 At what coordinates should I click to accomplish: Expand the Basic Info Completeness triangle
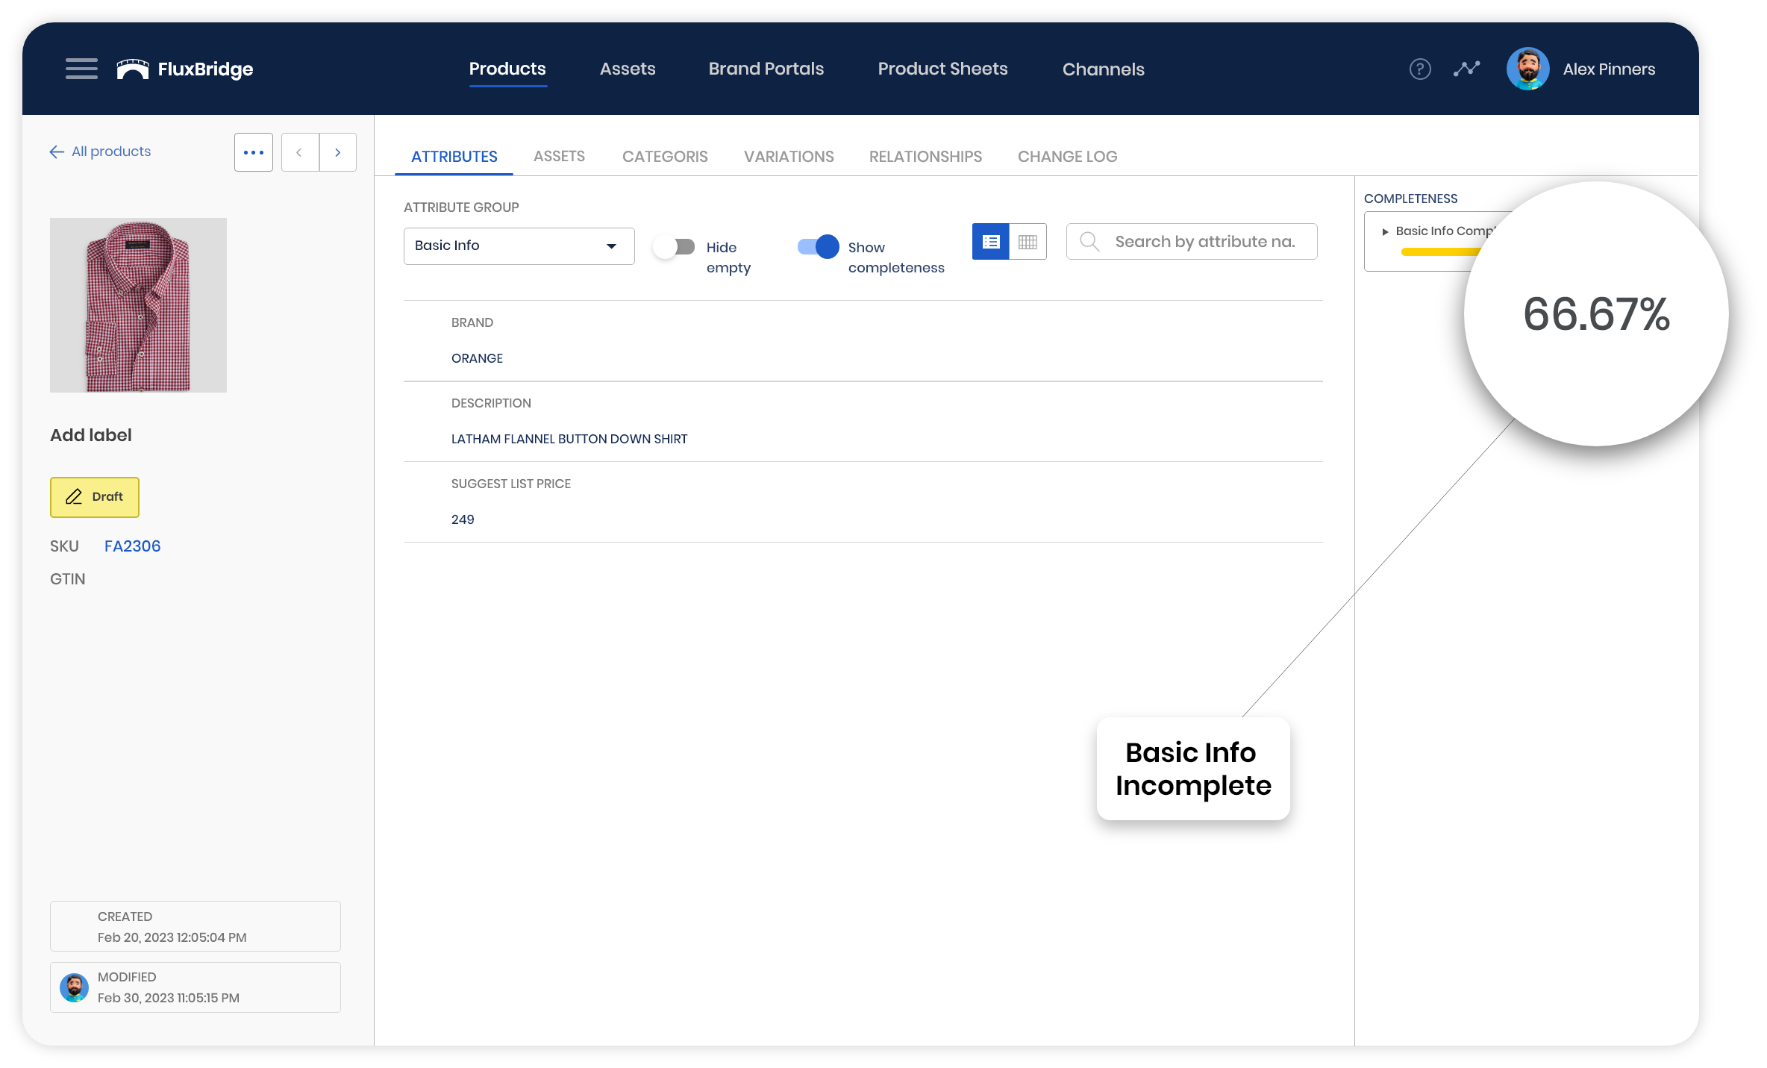[x=1385, y=232]
